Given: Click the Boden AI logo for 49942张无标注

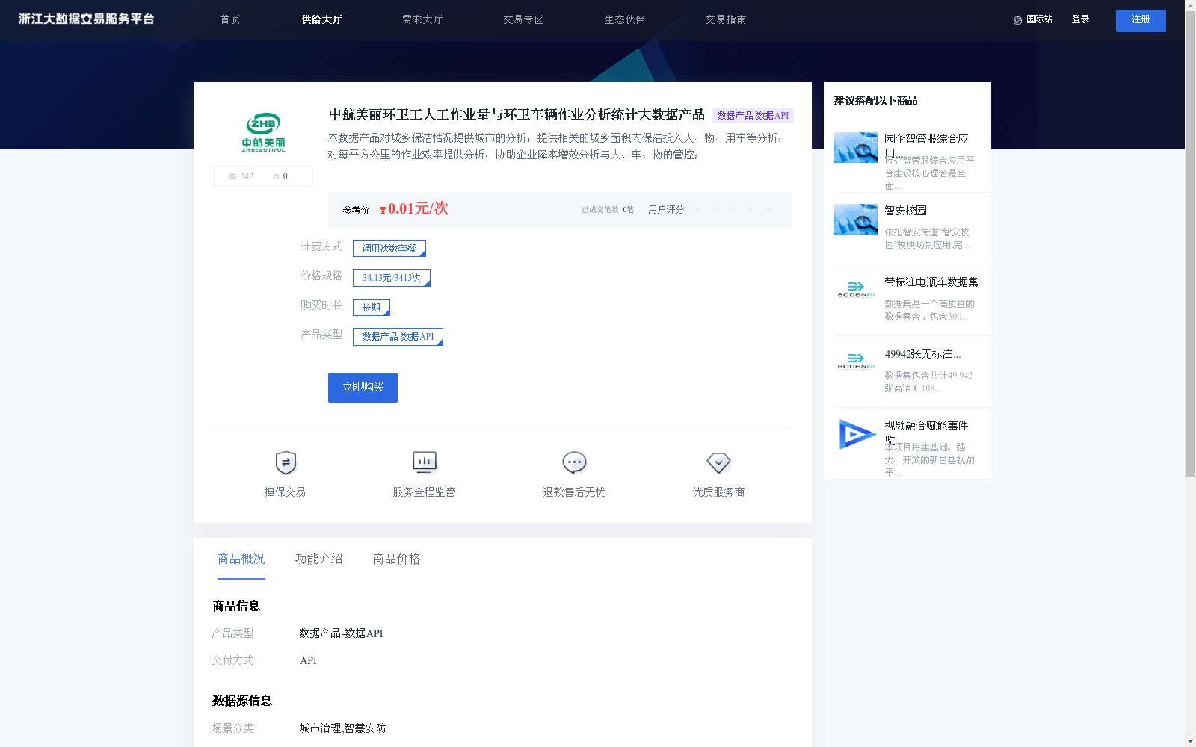Looking at the screenshot, I should (x=856, y=361).
